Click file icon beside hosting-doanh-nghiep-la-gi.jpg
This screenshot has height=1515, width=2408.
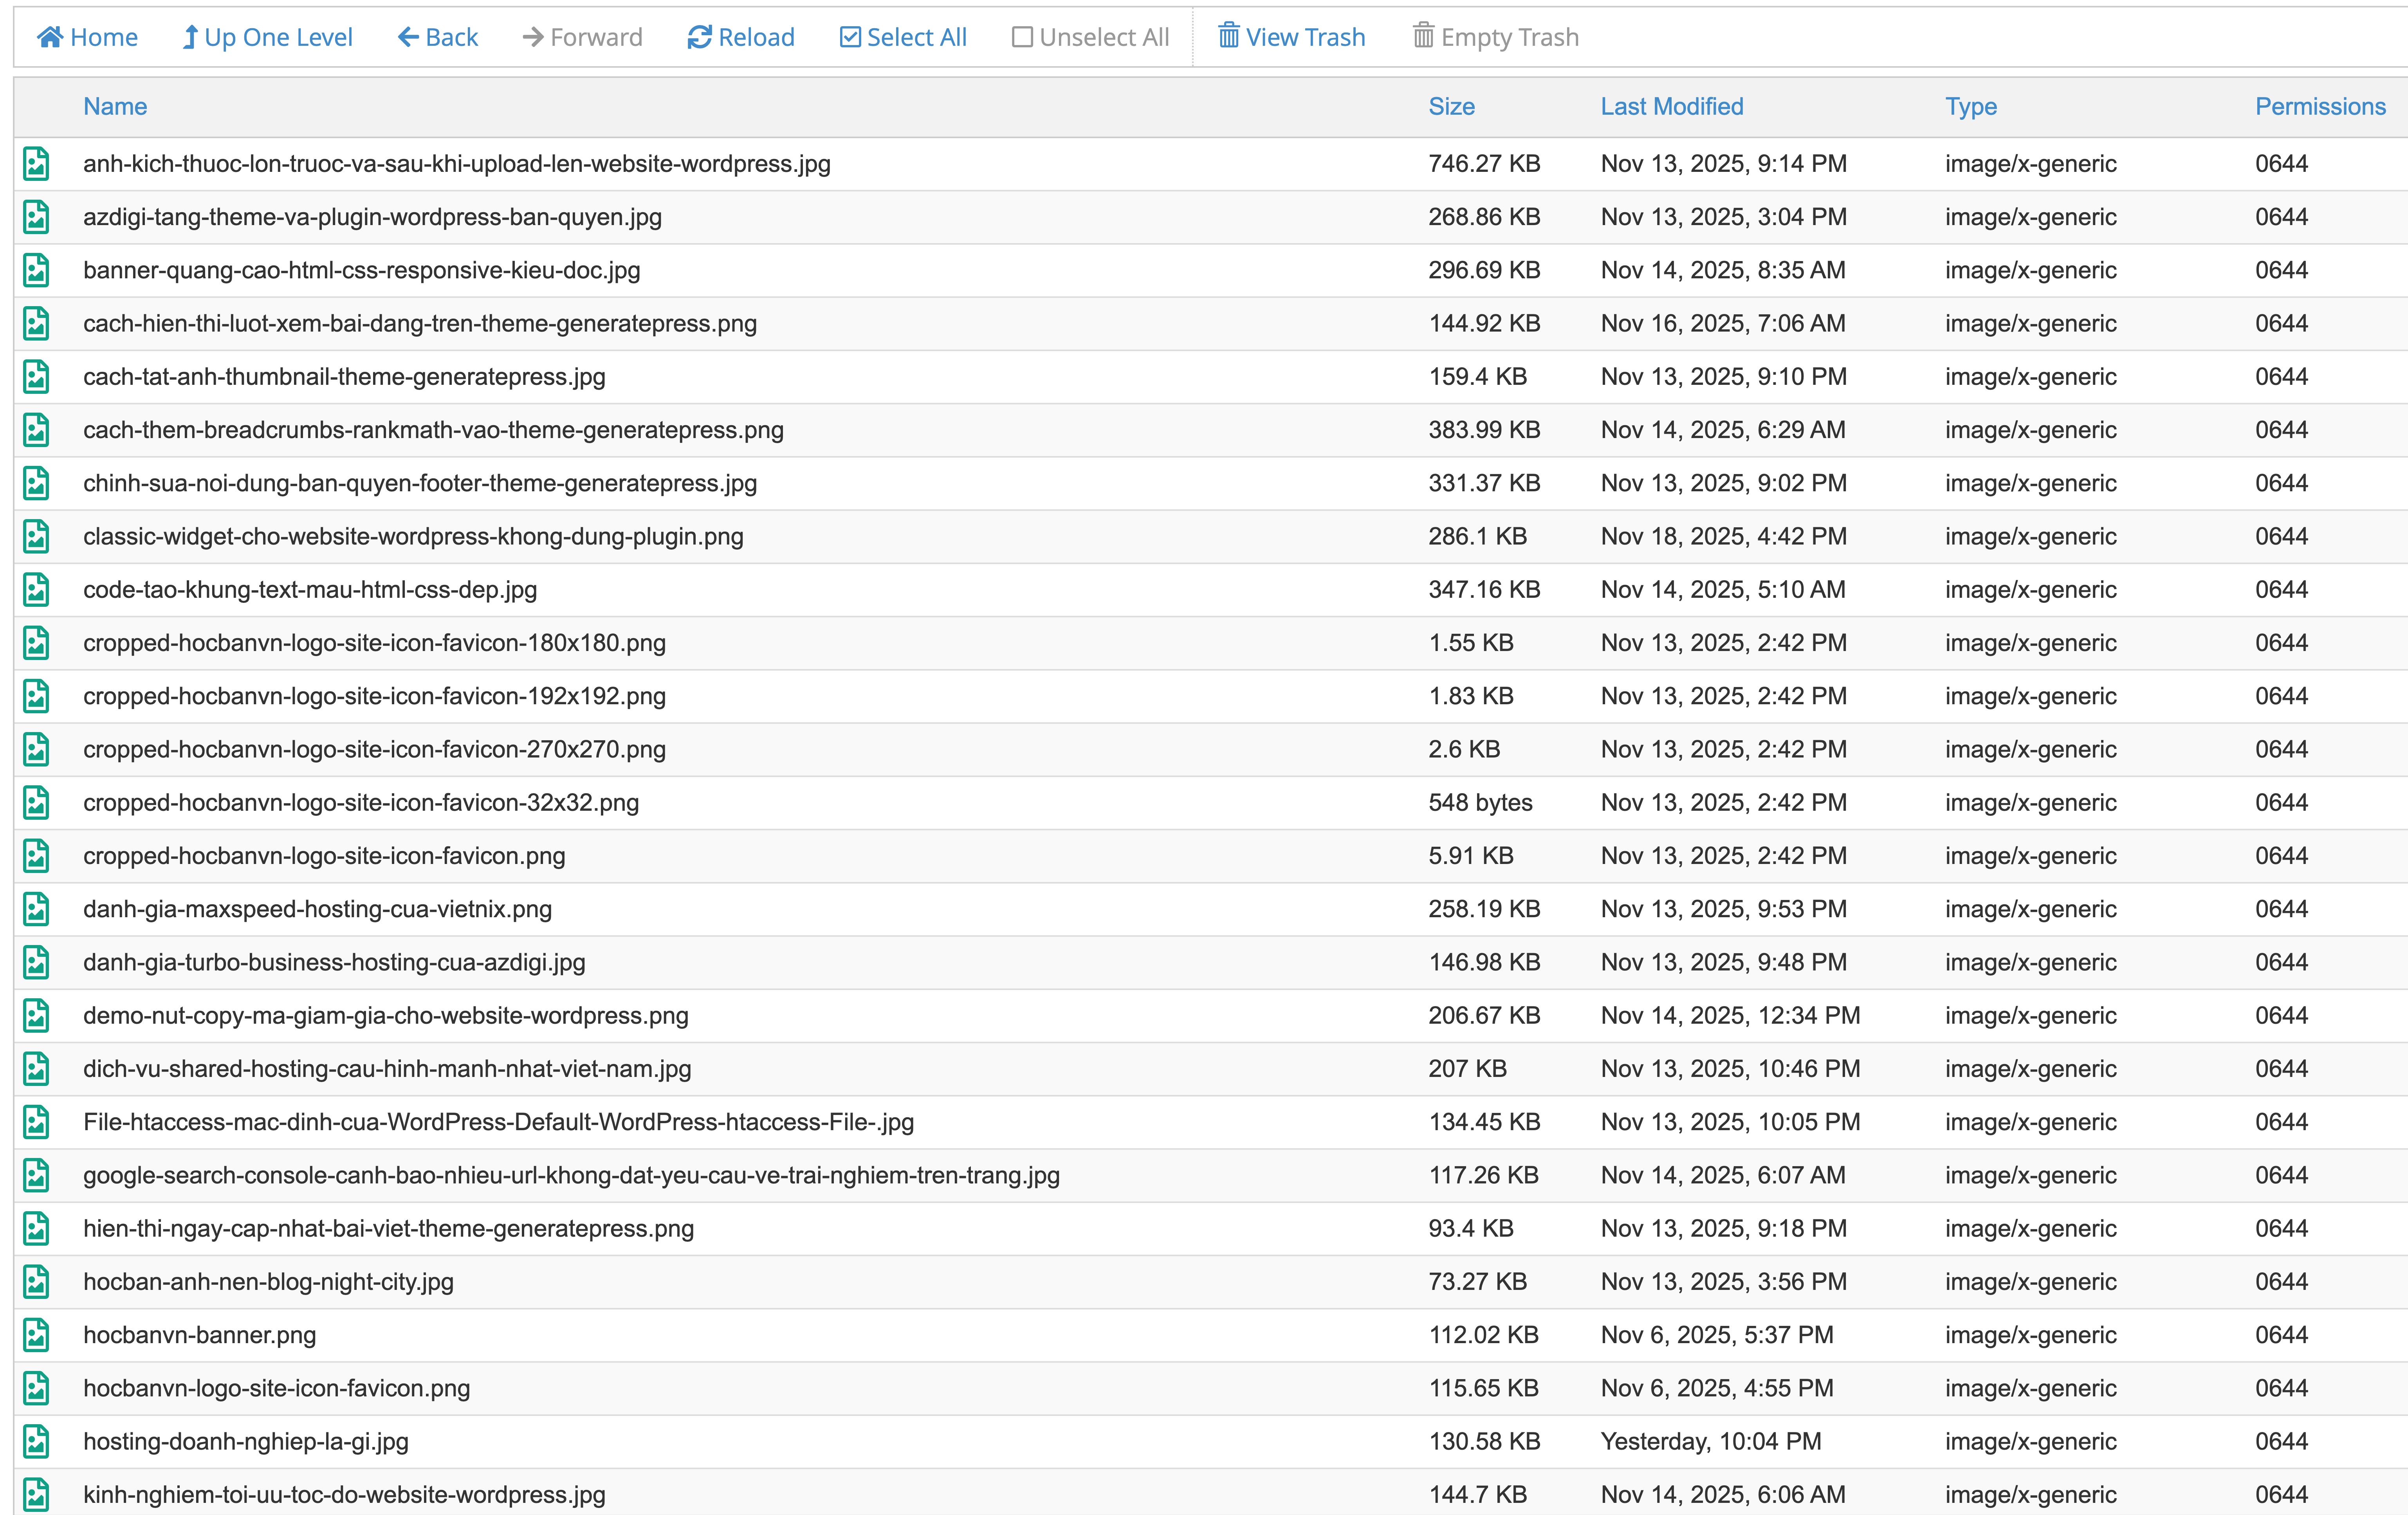pos(36,1441)
